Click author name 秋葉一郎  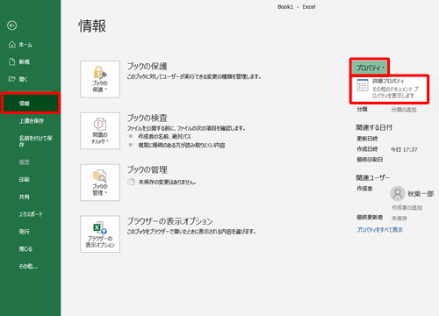421,194
